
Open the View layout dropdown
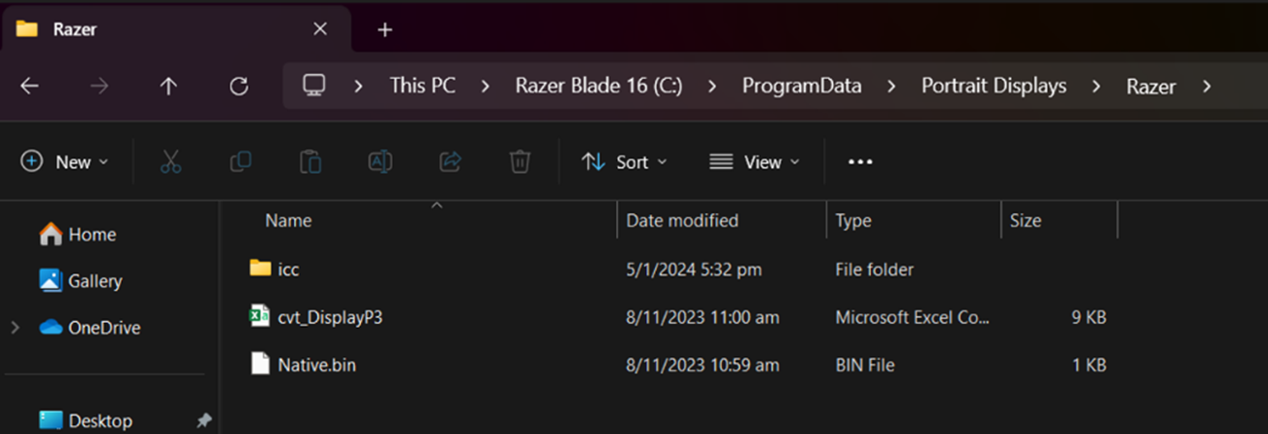point(754,162)
